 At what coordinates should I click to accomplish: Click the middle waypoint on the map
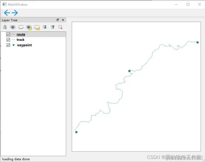click(x=129, y=71)
